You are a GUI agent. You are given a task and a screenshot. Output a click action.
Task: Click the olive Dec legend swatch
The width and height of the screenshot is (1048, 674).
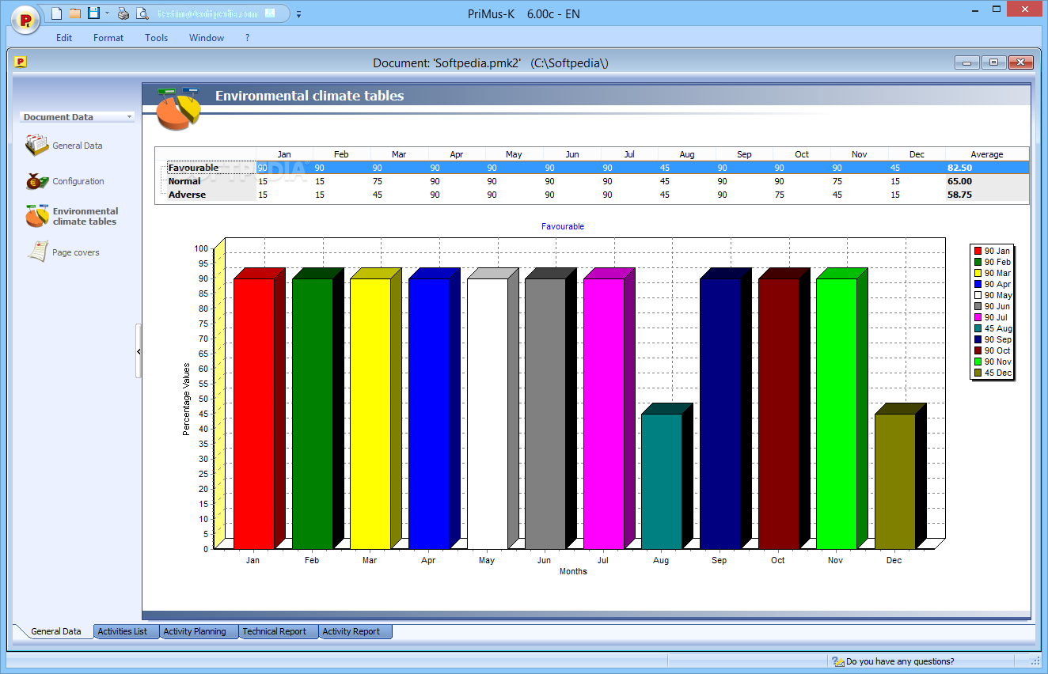pos(978,373)
